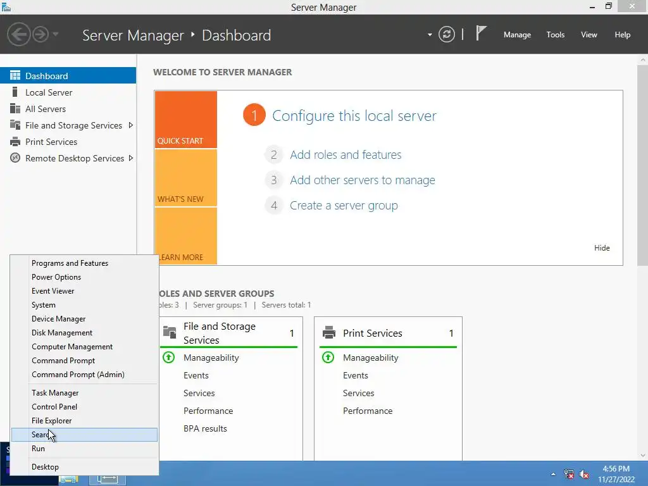
Task: Click the File and Storage Services sidebar icon
Action: pos(15,125)
